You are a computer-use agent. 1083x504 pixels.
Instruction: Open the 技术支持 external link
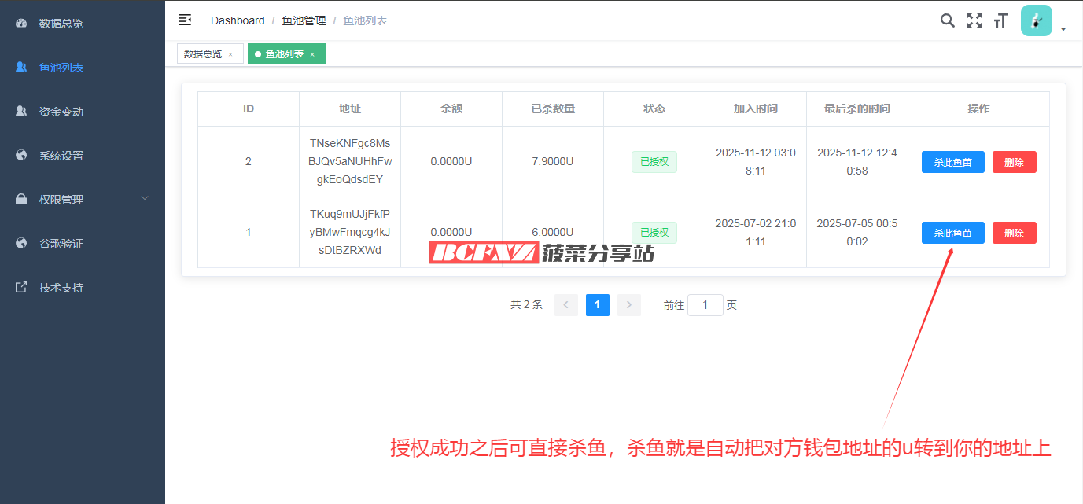coord(61,288)
